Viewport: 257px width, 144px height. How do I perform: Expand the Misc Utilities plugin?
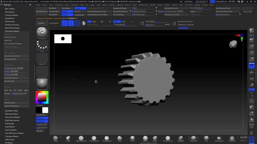click(x=10, y=9)
